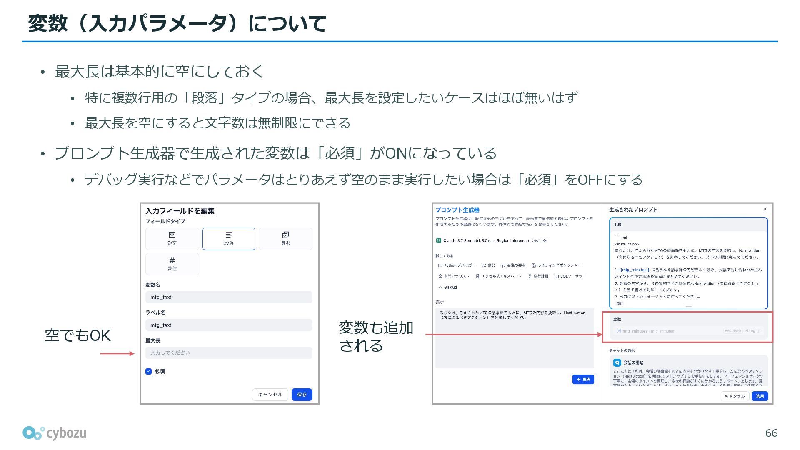Click the 指示 instruction text area
Screen dimensions: 800x450
point(515,338)
